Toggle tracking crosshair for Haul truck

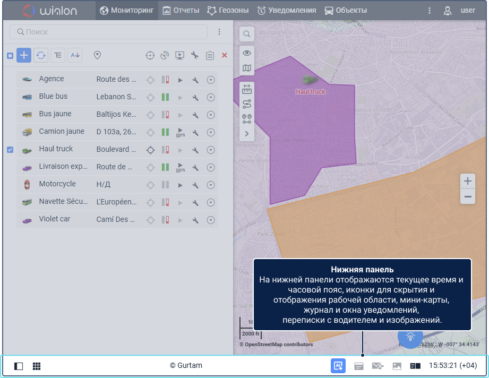[x=150, y=150]
